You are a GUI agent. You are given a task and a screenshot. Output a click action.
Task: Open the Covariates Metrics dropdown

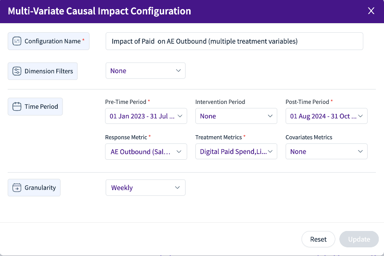click(x=326, y=152)
